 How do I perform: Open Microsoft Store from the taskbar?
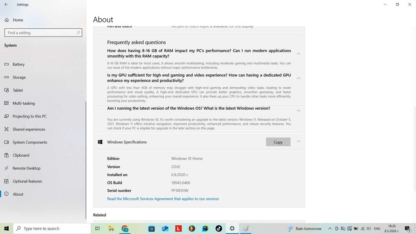click(x=151, y=229)
